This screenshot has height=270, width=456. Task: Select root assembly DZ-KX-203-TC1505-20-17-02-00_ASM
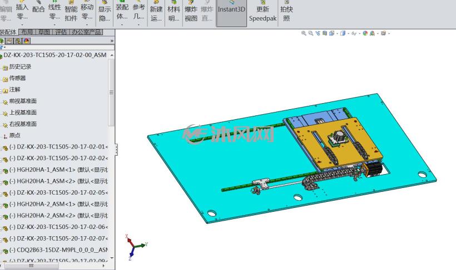click(54, 55)
